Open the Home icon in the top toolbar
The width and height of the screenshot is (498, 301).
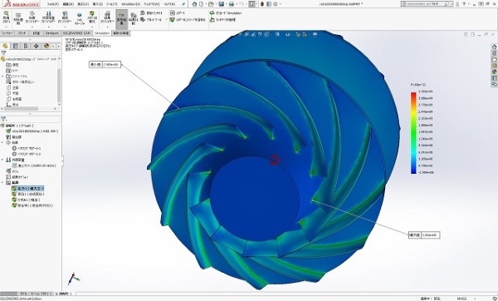(195, 4)
